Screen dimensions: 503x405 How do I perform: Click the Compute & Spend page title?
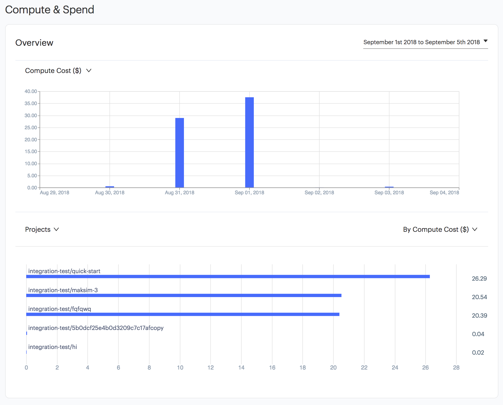pos(50,10)
